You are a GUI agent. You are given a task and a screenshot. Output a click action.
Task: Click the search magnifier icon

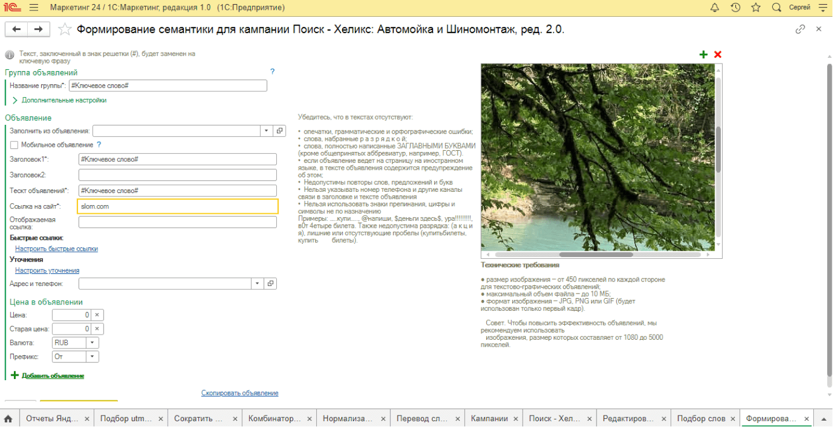coord(776,8)
